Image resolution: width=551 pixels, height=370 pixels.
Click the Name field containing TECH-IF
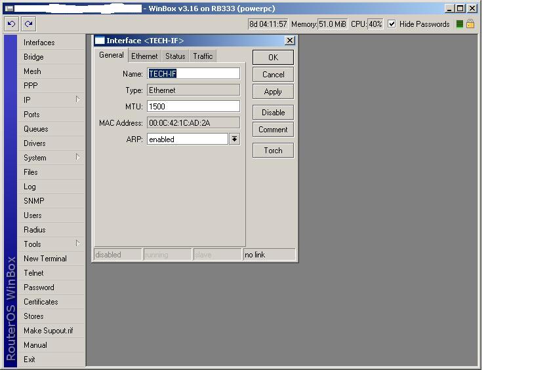pyautogui.click(x=194, y=73)
